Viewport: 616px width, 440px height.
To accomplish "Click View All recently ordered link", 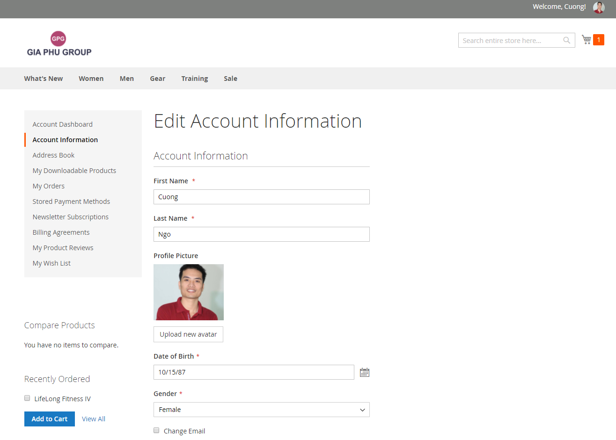I will click(94, 419).
